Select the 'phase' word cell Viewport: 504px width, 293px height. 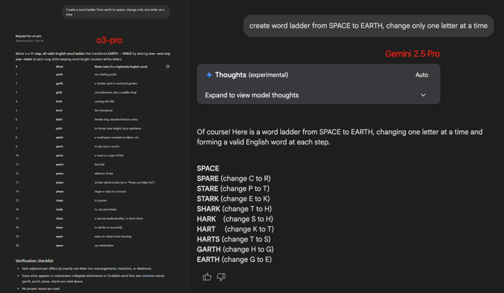coord(59,191)
